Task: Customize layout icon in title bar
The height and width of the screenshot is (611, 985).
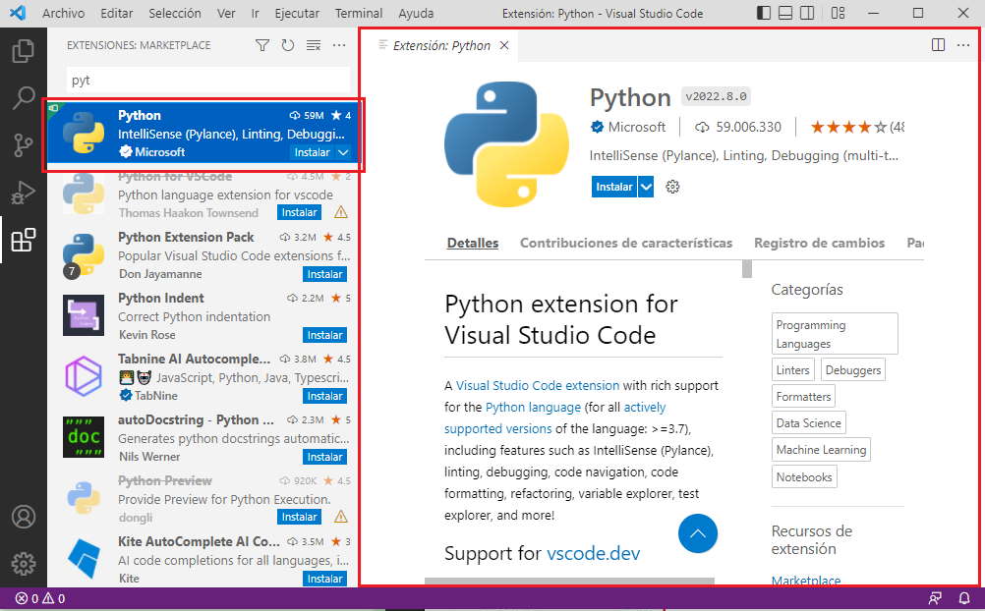Action: 838,13
